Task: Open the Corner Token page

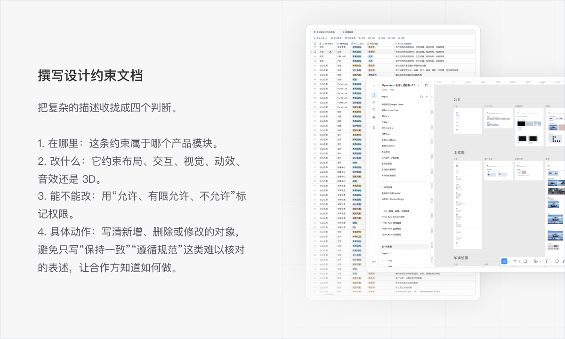Action: (390, 110)
